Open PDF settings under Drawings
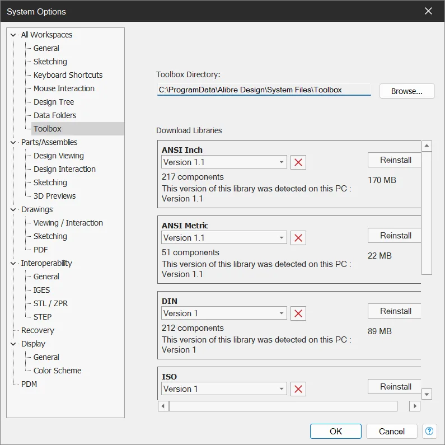 pyautogui.click(x=41, y=250)
